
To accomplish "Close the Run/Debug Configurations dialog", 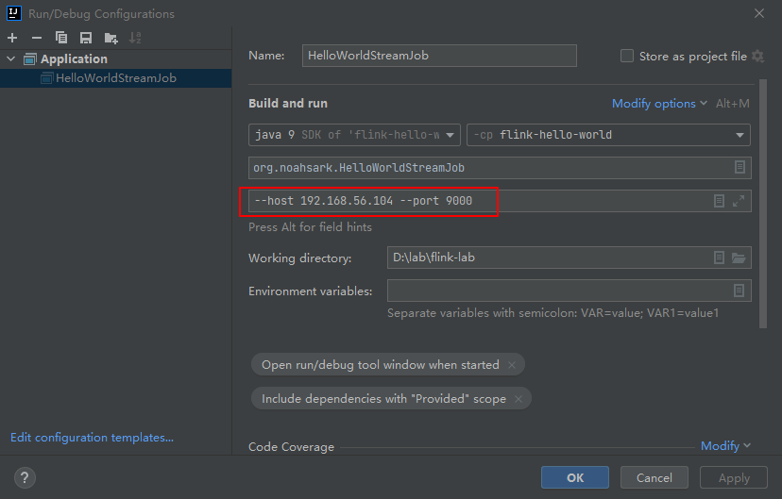I will 759,13.
